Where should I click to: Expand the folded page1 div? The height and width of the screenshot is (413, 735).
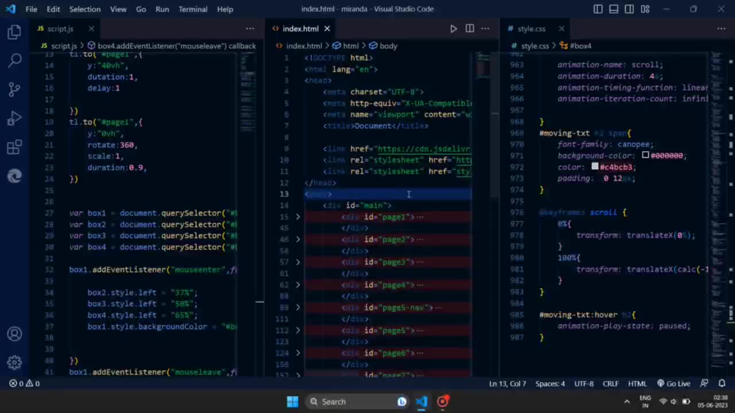click(x=298, y=217)
